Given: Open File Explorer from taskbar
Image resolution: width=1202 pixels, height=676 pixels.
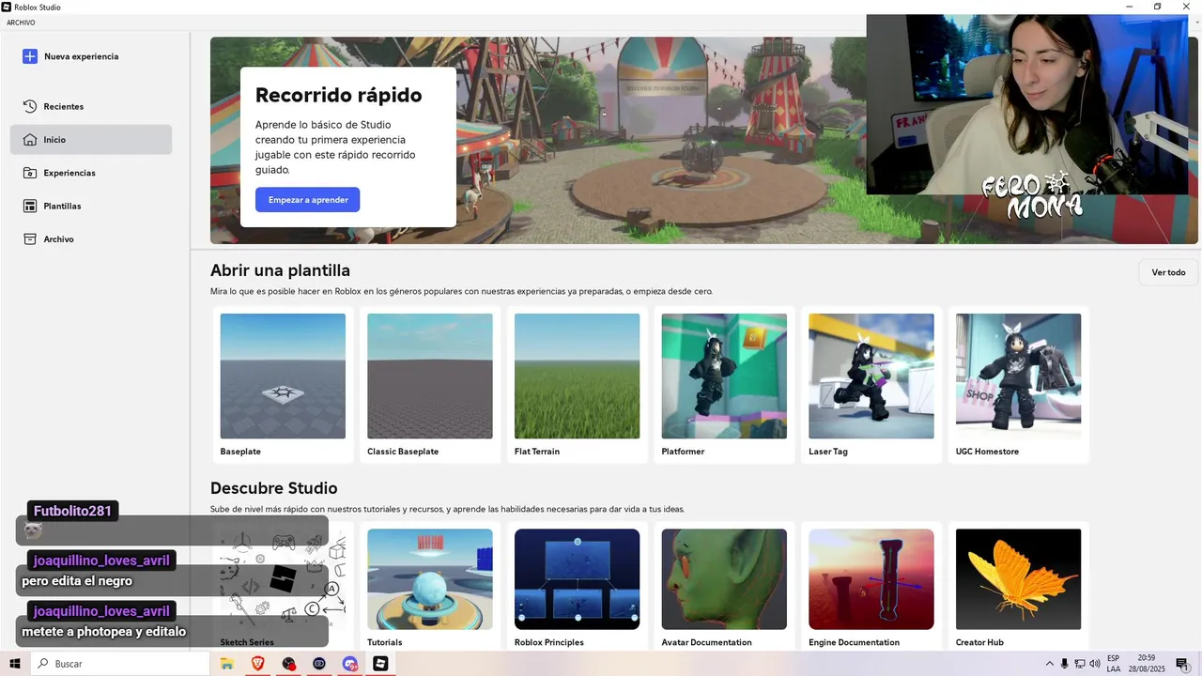Looking at the screenshot, I should click(x=227, y=664).
